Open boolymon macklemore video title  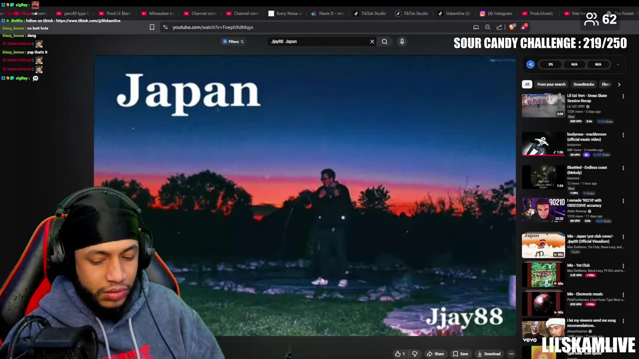tap(587, 137)
